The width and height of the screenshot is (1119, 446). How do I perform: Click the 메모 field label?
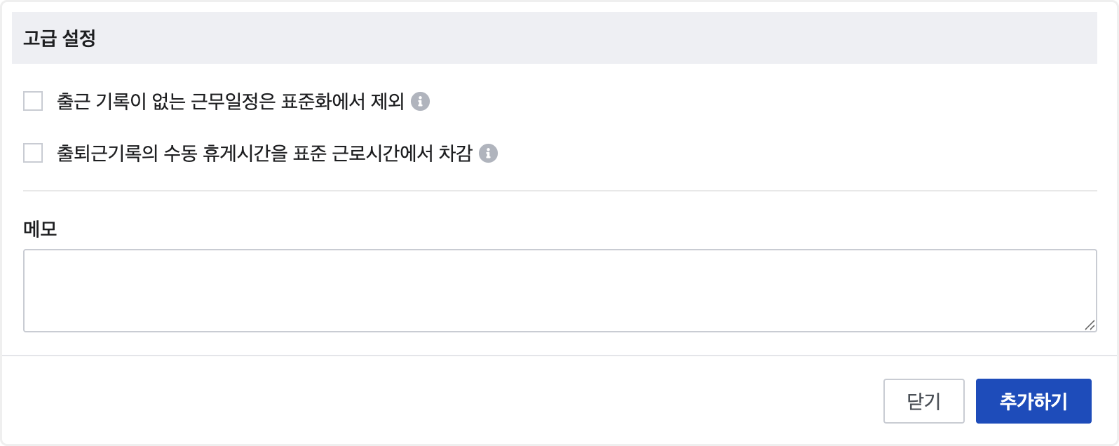coord(40,229)
